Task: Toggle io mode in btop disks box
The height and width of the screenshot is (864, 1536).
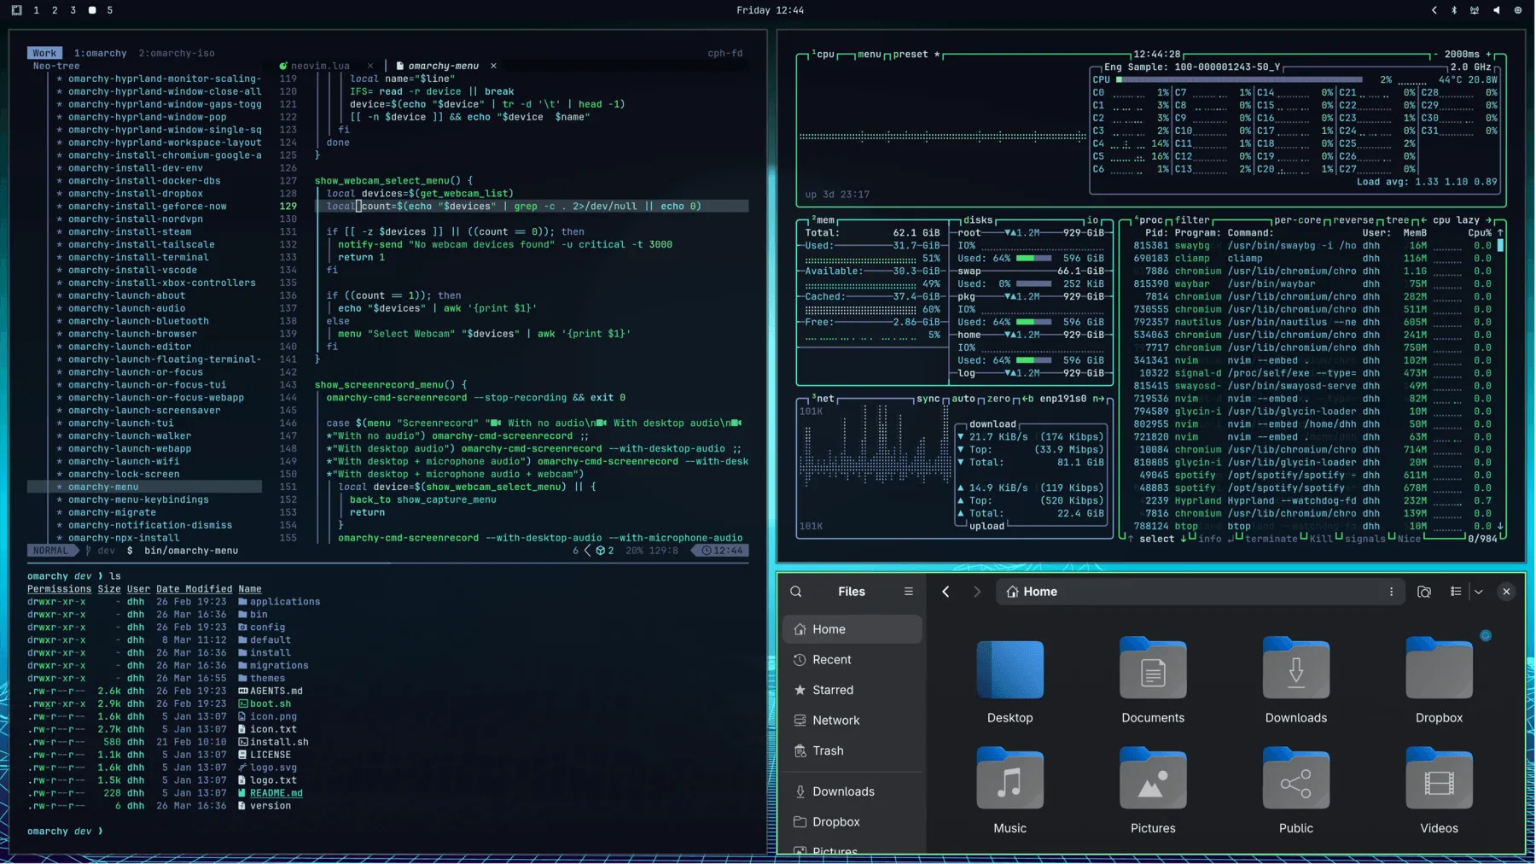Action: (x=1091, y=220)
